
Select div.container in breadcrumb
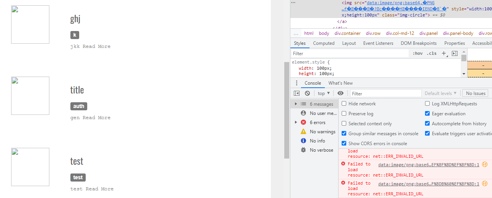point(347,33)
